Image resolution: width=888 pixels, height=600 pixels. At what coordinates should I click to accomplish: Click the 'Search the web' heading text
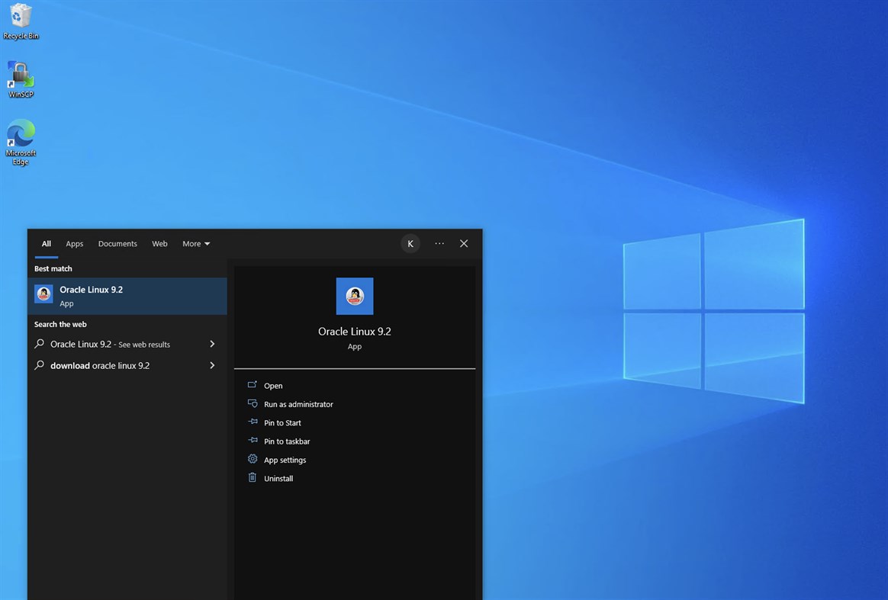(x=60, y=324)
